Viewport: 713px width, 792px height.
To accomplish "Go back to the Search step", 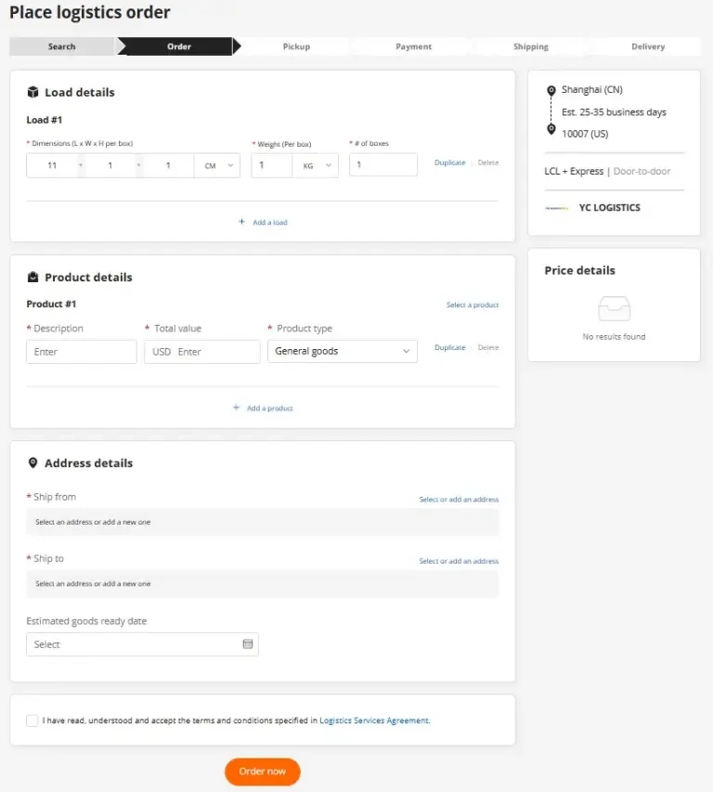I will [x=61, y=45].
